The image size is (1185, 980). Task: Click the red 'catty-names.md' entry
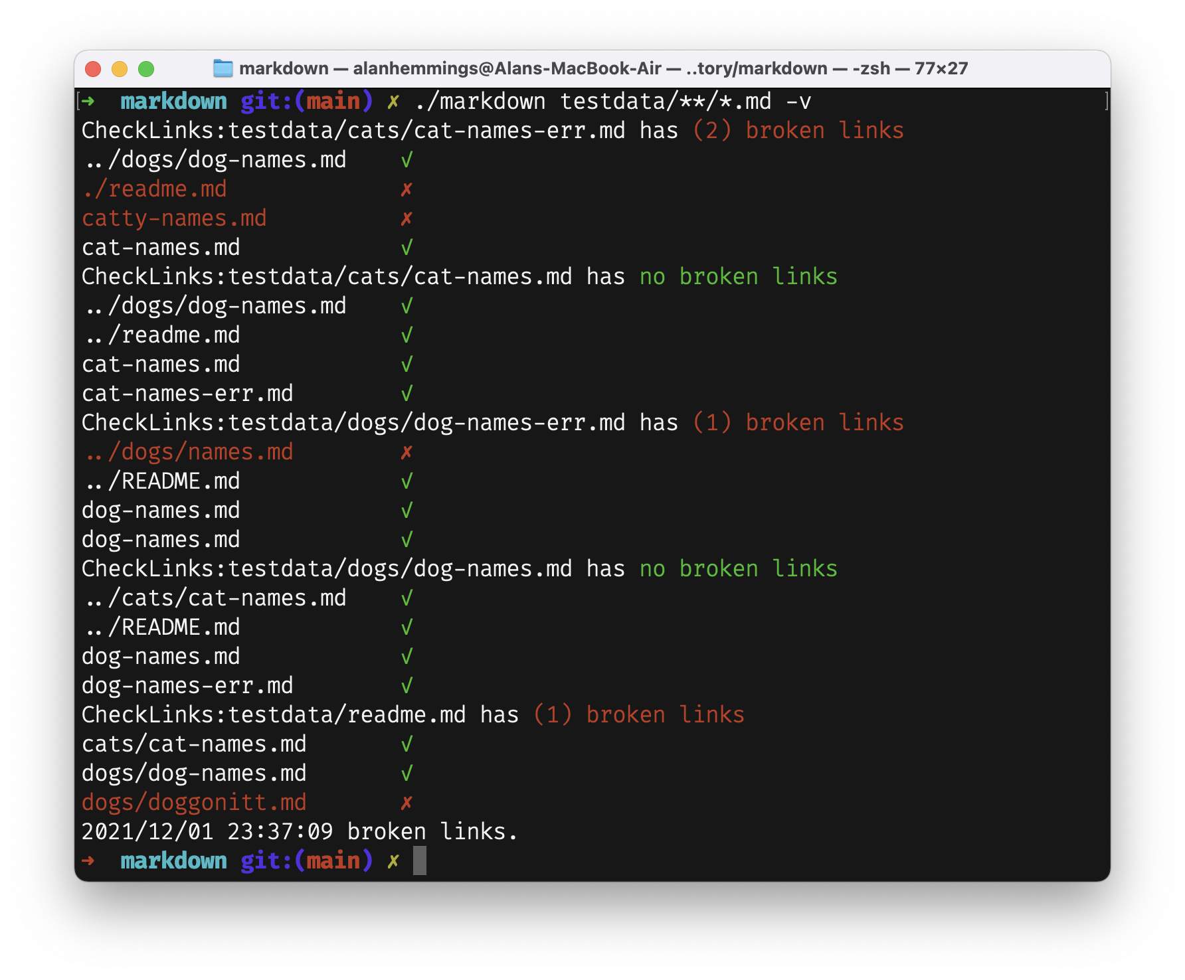(x=174, y=218)
